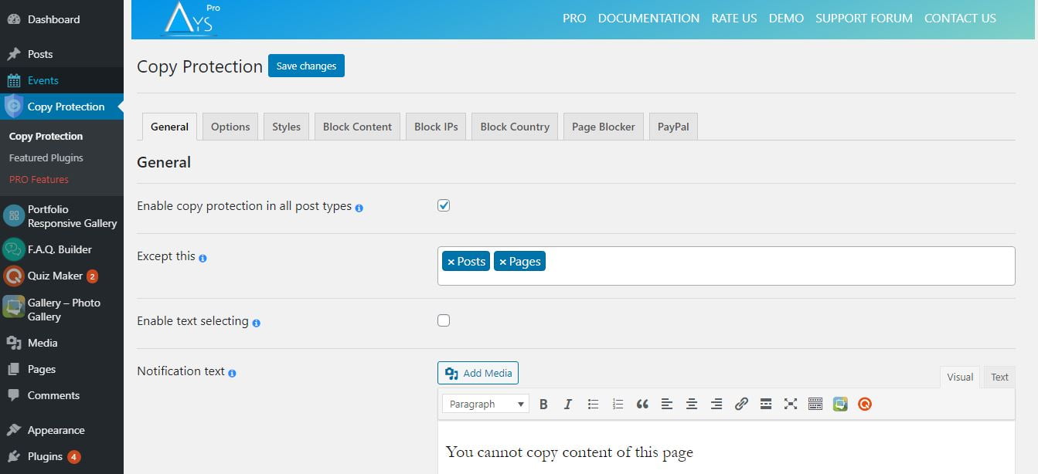The image size is (1038, 474).
Task: Click the Bold formatting icon
Action: point(543,404)
